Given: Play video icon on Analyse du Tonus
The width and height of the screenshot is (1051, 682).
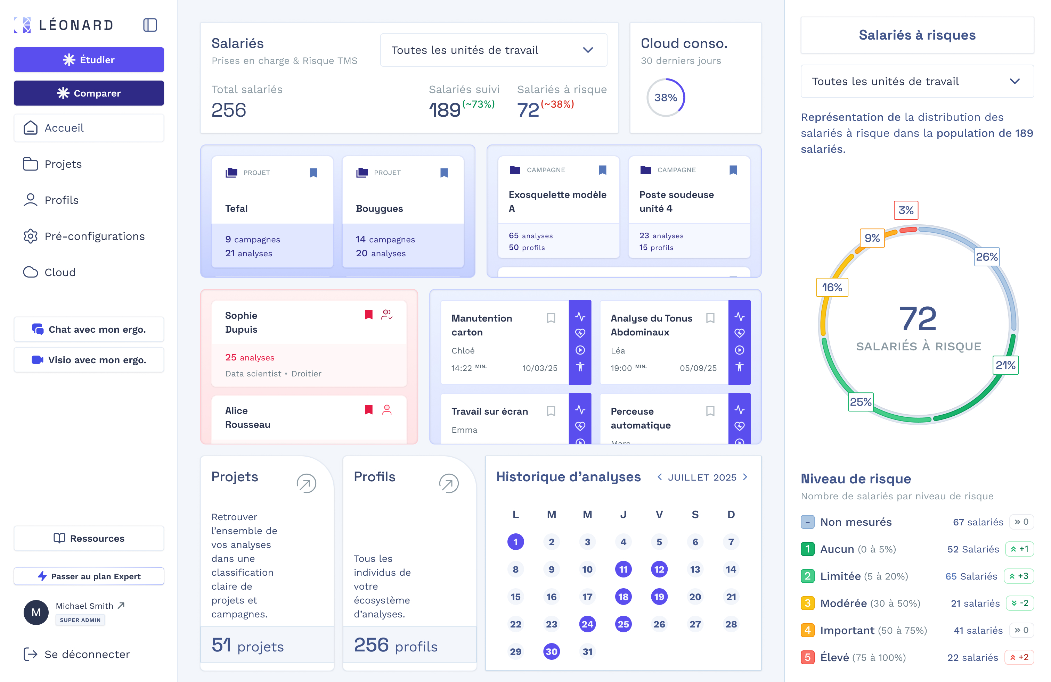Looking at the screenshot, I should 740,350.
